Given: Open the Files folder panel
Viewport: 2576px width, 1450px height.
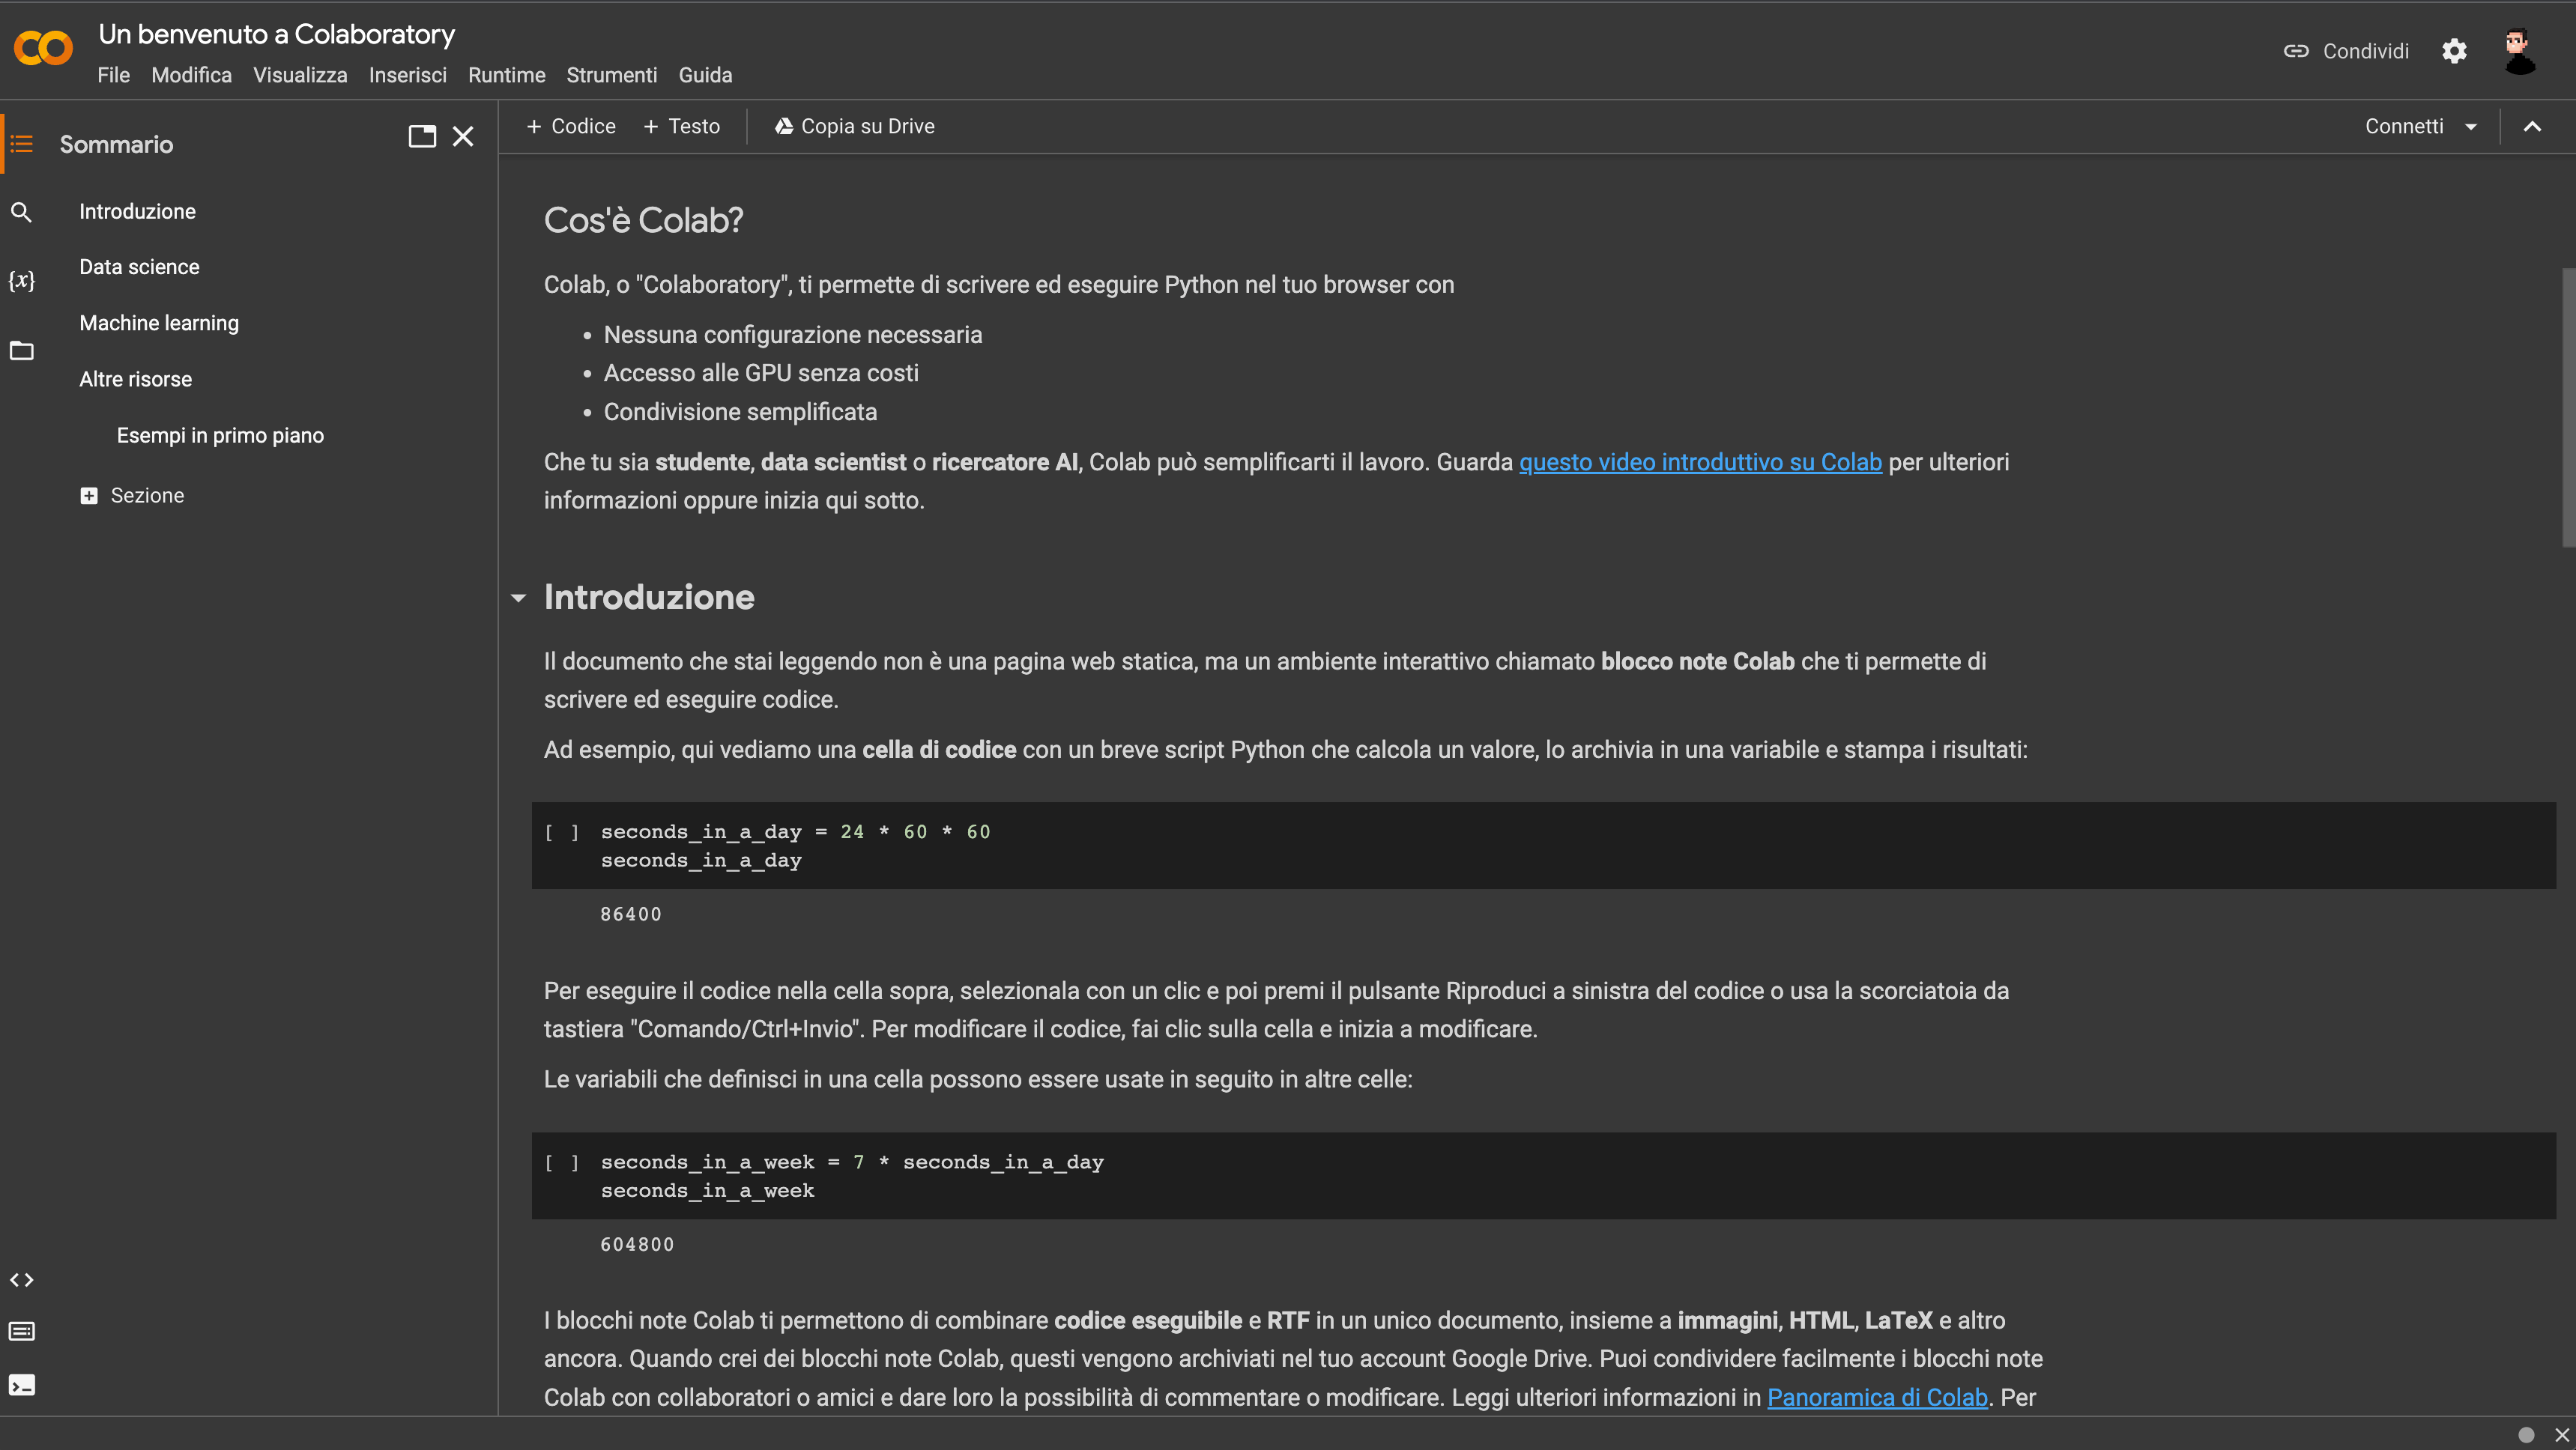Looking at the screenshot, I should (x=21, y=351).
